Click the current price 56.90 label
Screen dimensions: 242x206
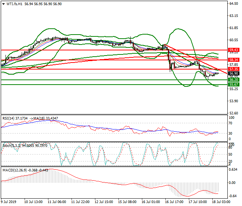coord(234,74)
